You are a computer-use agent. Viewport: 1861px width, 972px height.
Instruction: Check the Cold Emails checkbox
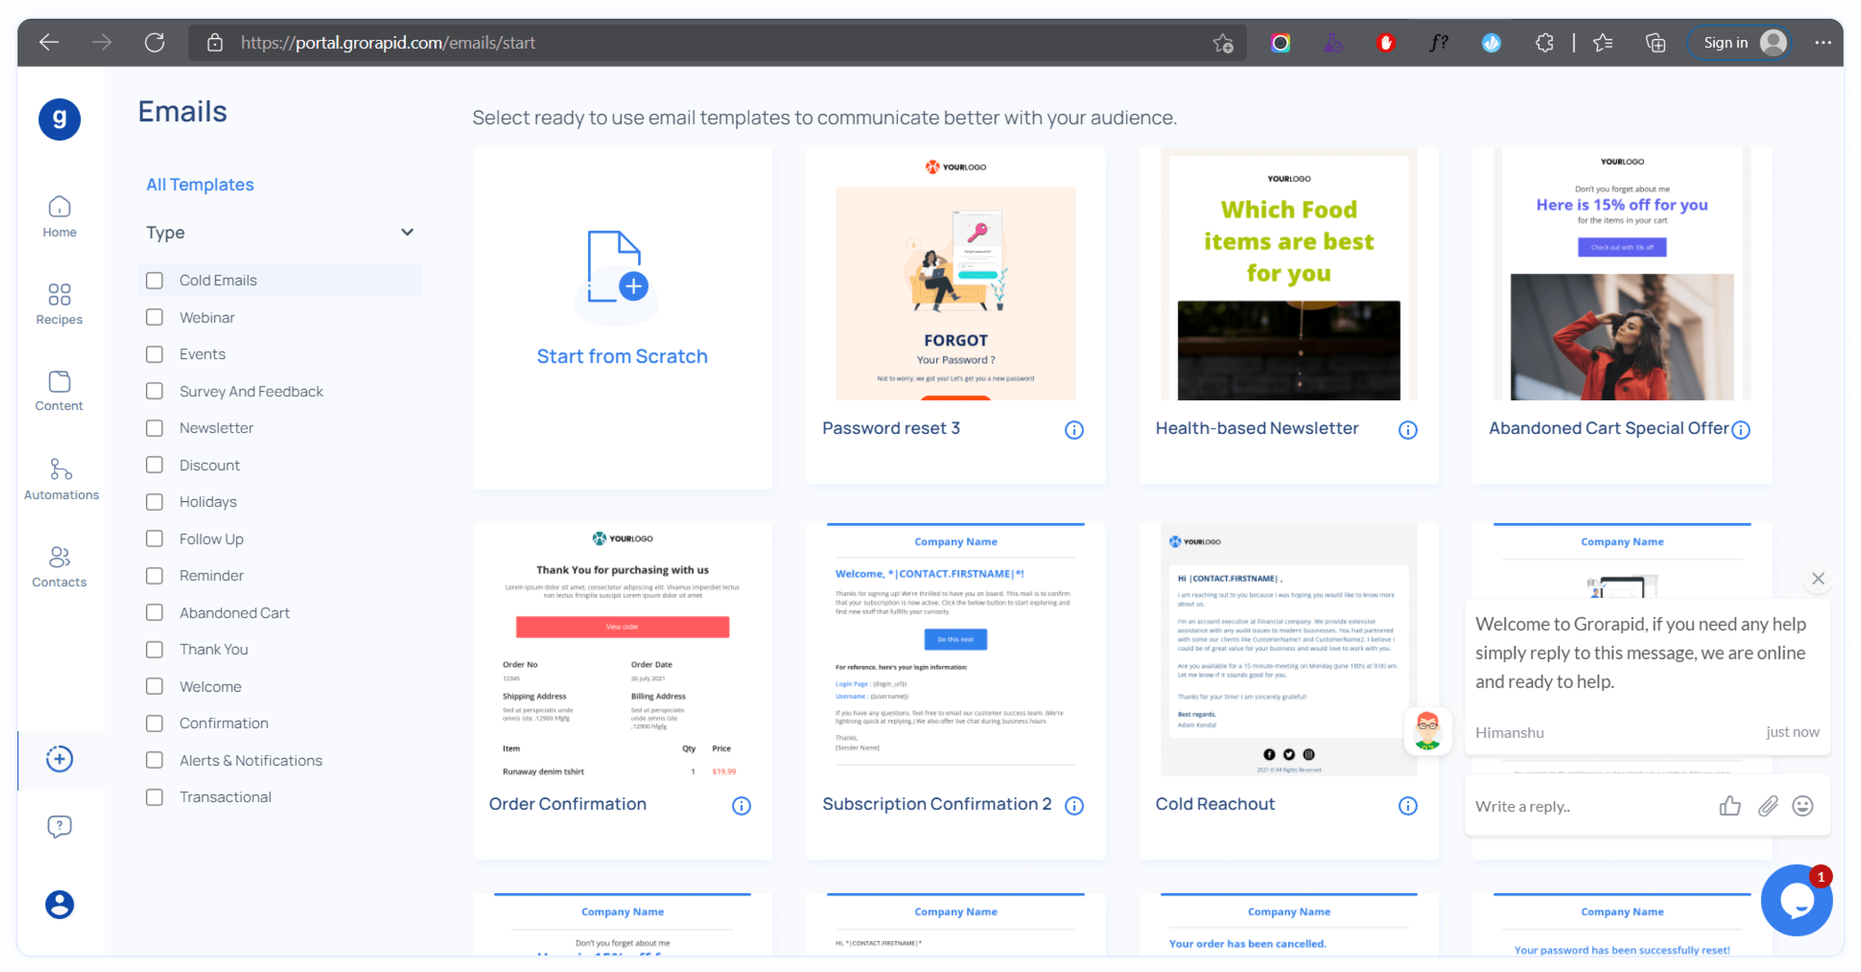pyautogui.click(x=154, y=280)
